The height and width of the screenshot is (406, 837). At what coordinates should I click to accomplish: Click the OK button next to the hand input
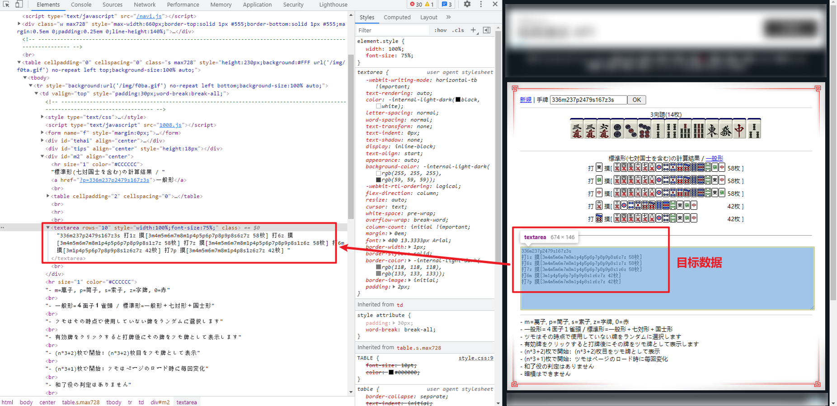pos(636,100)
